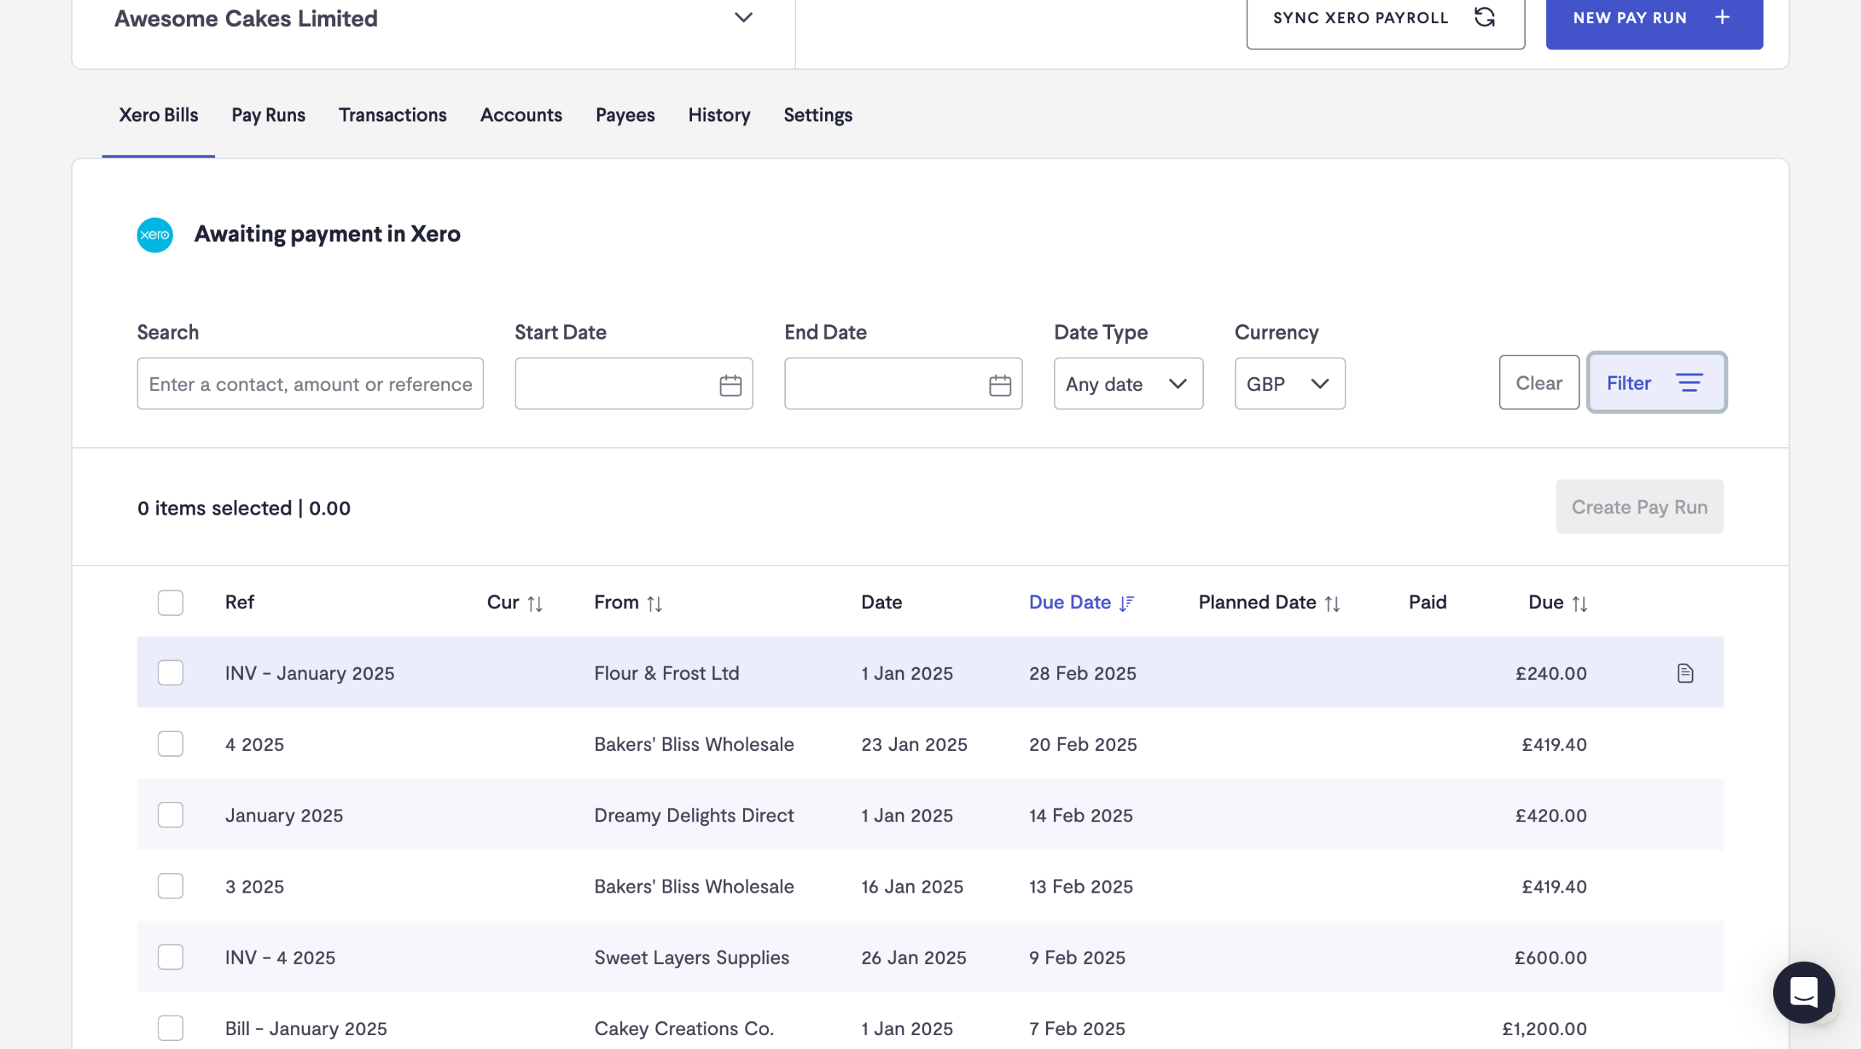Screen dimensions: 1861x1049
Task: Sort by Due amount column arrows
Action: [1579, 603]
